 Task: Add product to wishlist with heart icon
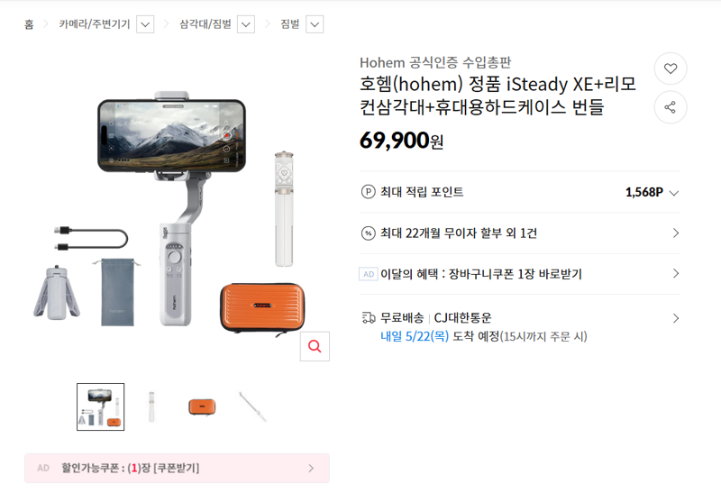pos(671,68)
